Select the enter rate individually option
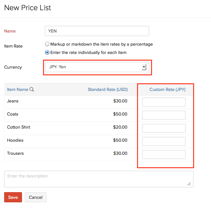This screenshot has width=211, height=210. point(47,53)
